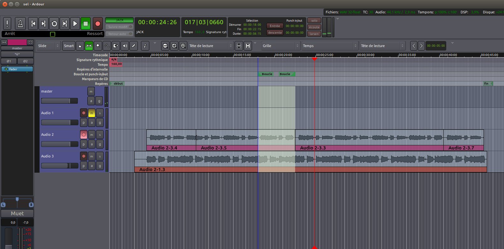Select the Range tool
Screen dimensions: 504x249
coord(89,46)
